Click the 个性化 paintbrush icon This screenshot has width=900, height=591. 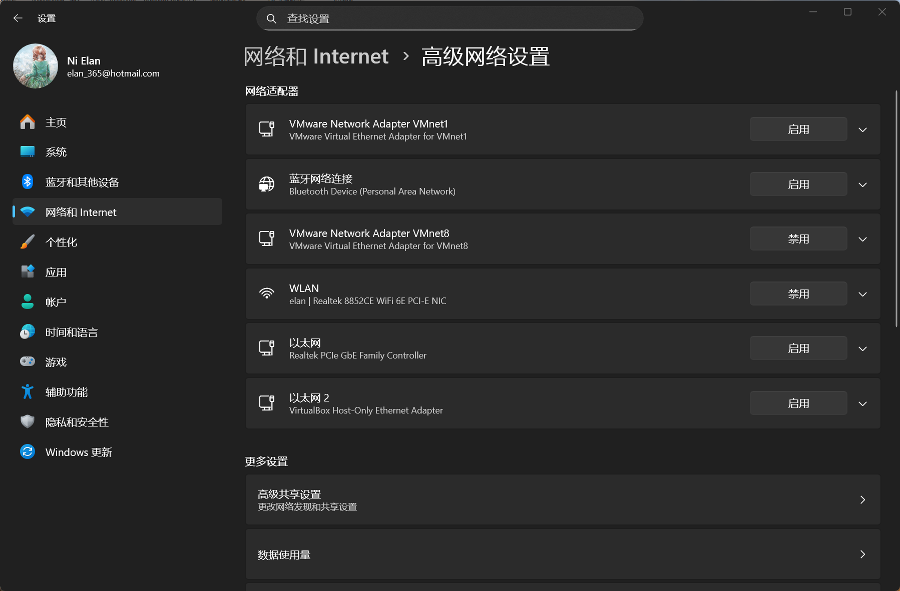tap(28, 242)
